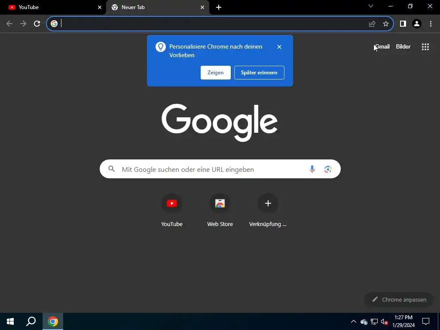Select the Neuer Tab tab
The image size is (440, 330).
[158, 7]
